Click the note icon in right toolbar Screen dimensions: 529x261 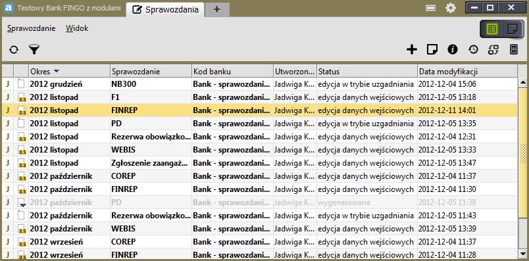(x=432, y=49)
